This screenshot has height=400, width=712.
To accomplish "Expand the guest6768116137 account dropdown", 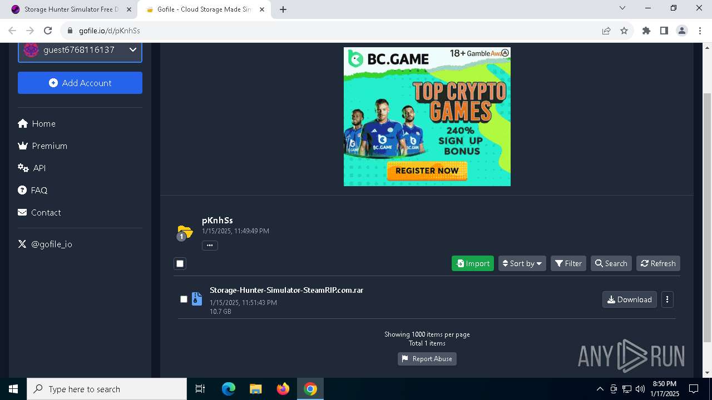I will click(80, 50).
